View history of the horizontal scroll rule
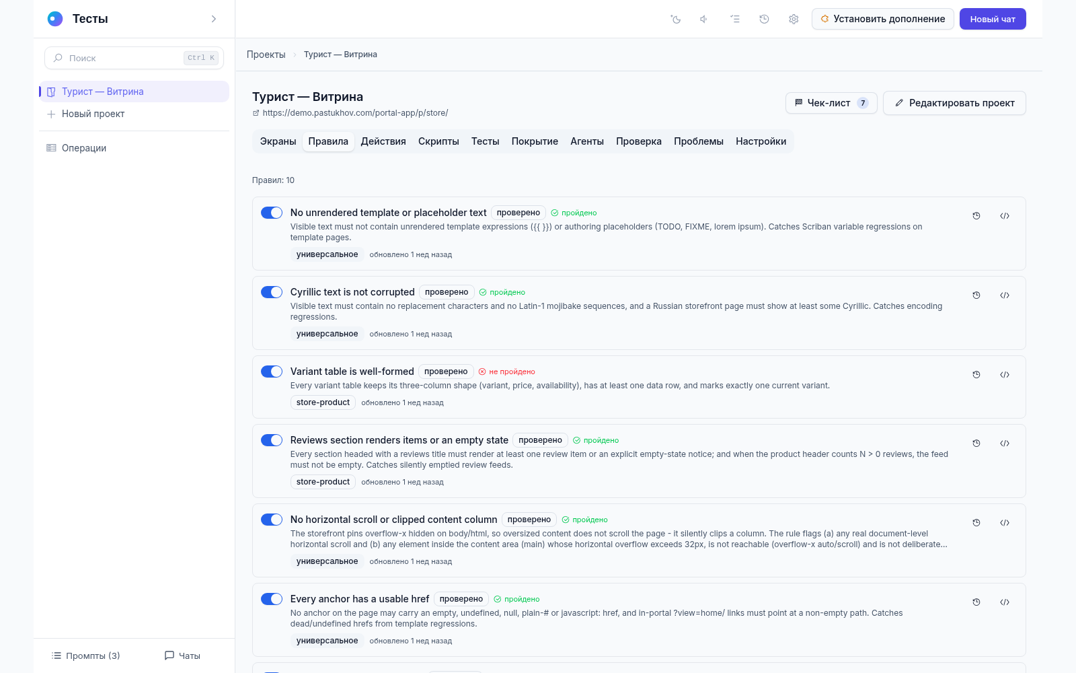This screenshot has width=1076, height=673. 976,523
